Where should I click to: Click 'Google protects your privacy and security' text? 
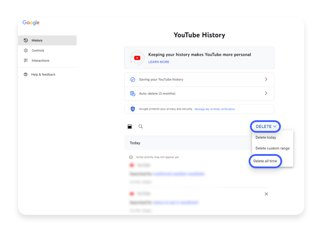166,109
